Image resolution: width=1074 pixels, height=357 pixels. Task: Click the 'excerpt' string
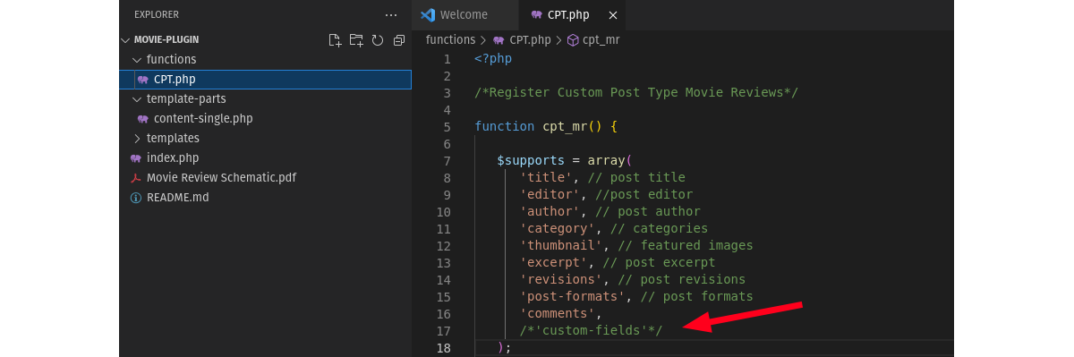click(554, 263)
